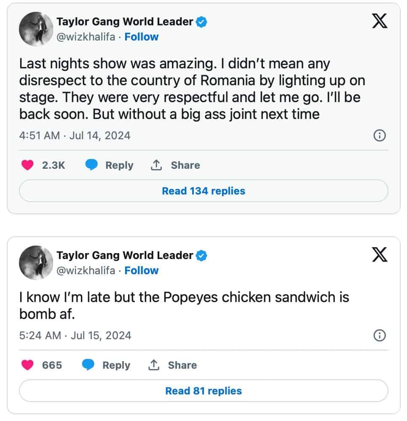Like the Romania tweet with heart icon
Image resolution: width=407 pixels, height=421 pixels.
coord(27,165)
